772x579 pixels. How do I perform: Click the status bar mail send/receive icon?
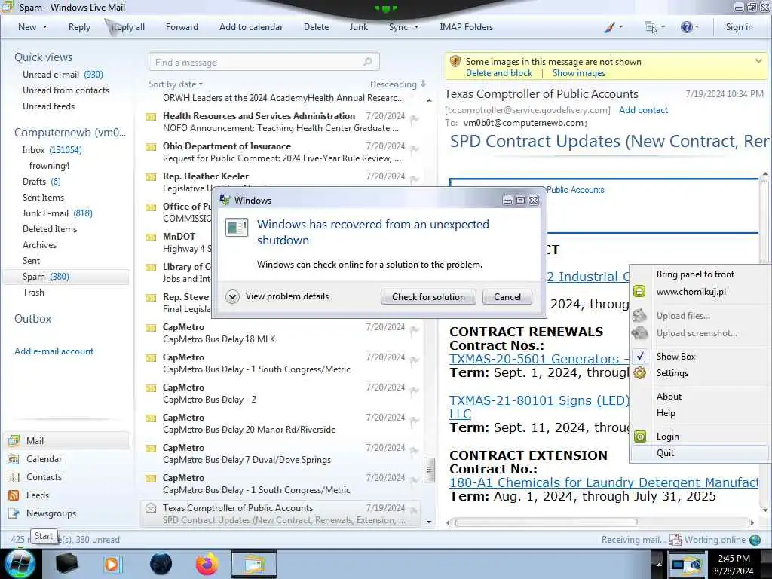point(675,540)
